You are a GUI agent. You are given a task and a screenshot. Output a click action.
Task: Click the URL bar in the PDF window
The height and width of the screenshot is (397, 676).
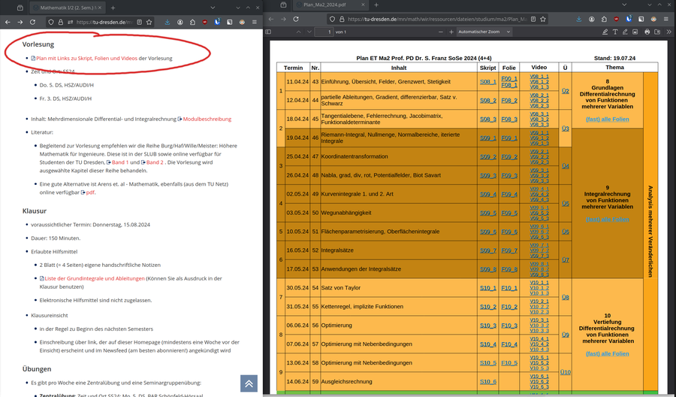(436, 19)
